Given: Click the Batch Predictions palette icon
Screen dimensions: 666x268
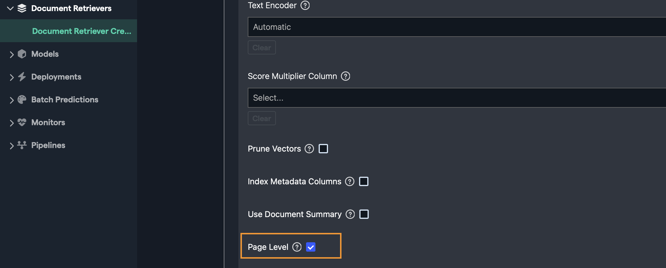Looking at the screenshot, I should [22, 100].
